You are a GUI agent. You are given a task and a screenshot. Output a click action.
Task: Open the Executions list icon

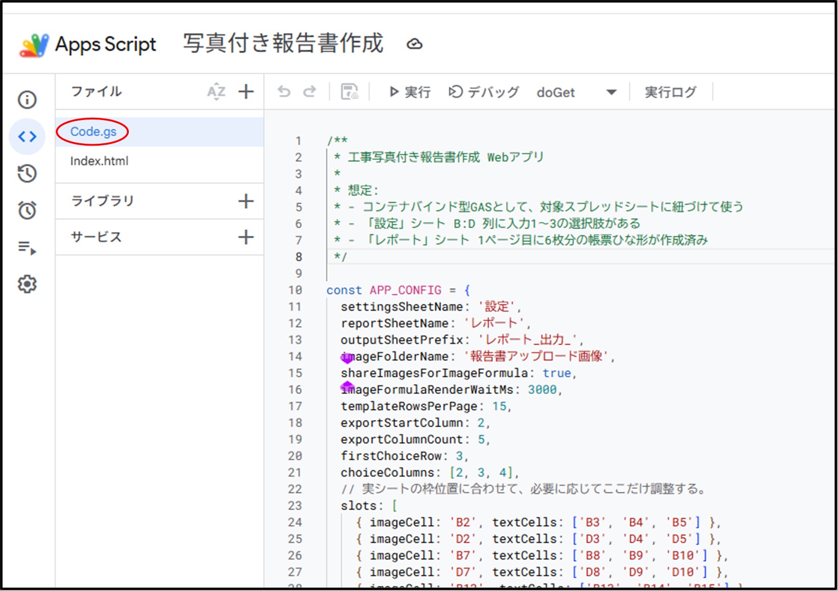tap(27, 247)
